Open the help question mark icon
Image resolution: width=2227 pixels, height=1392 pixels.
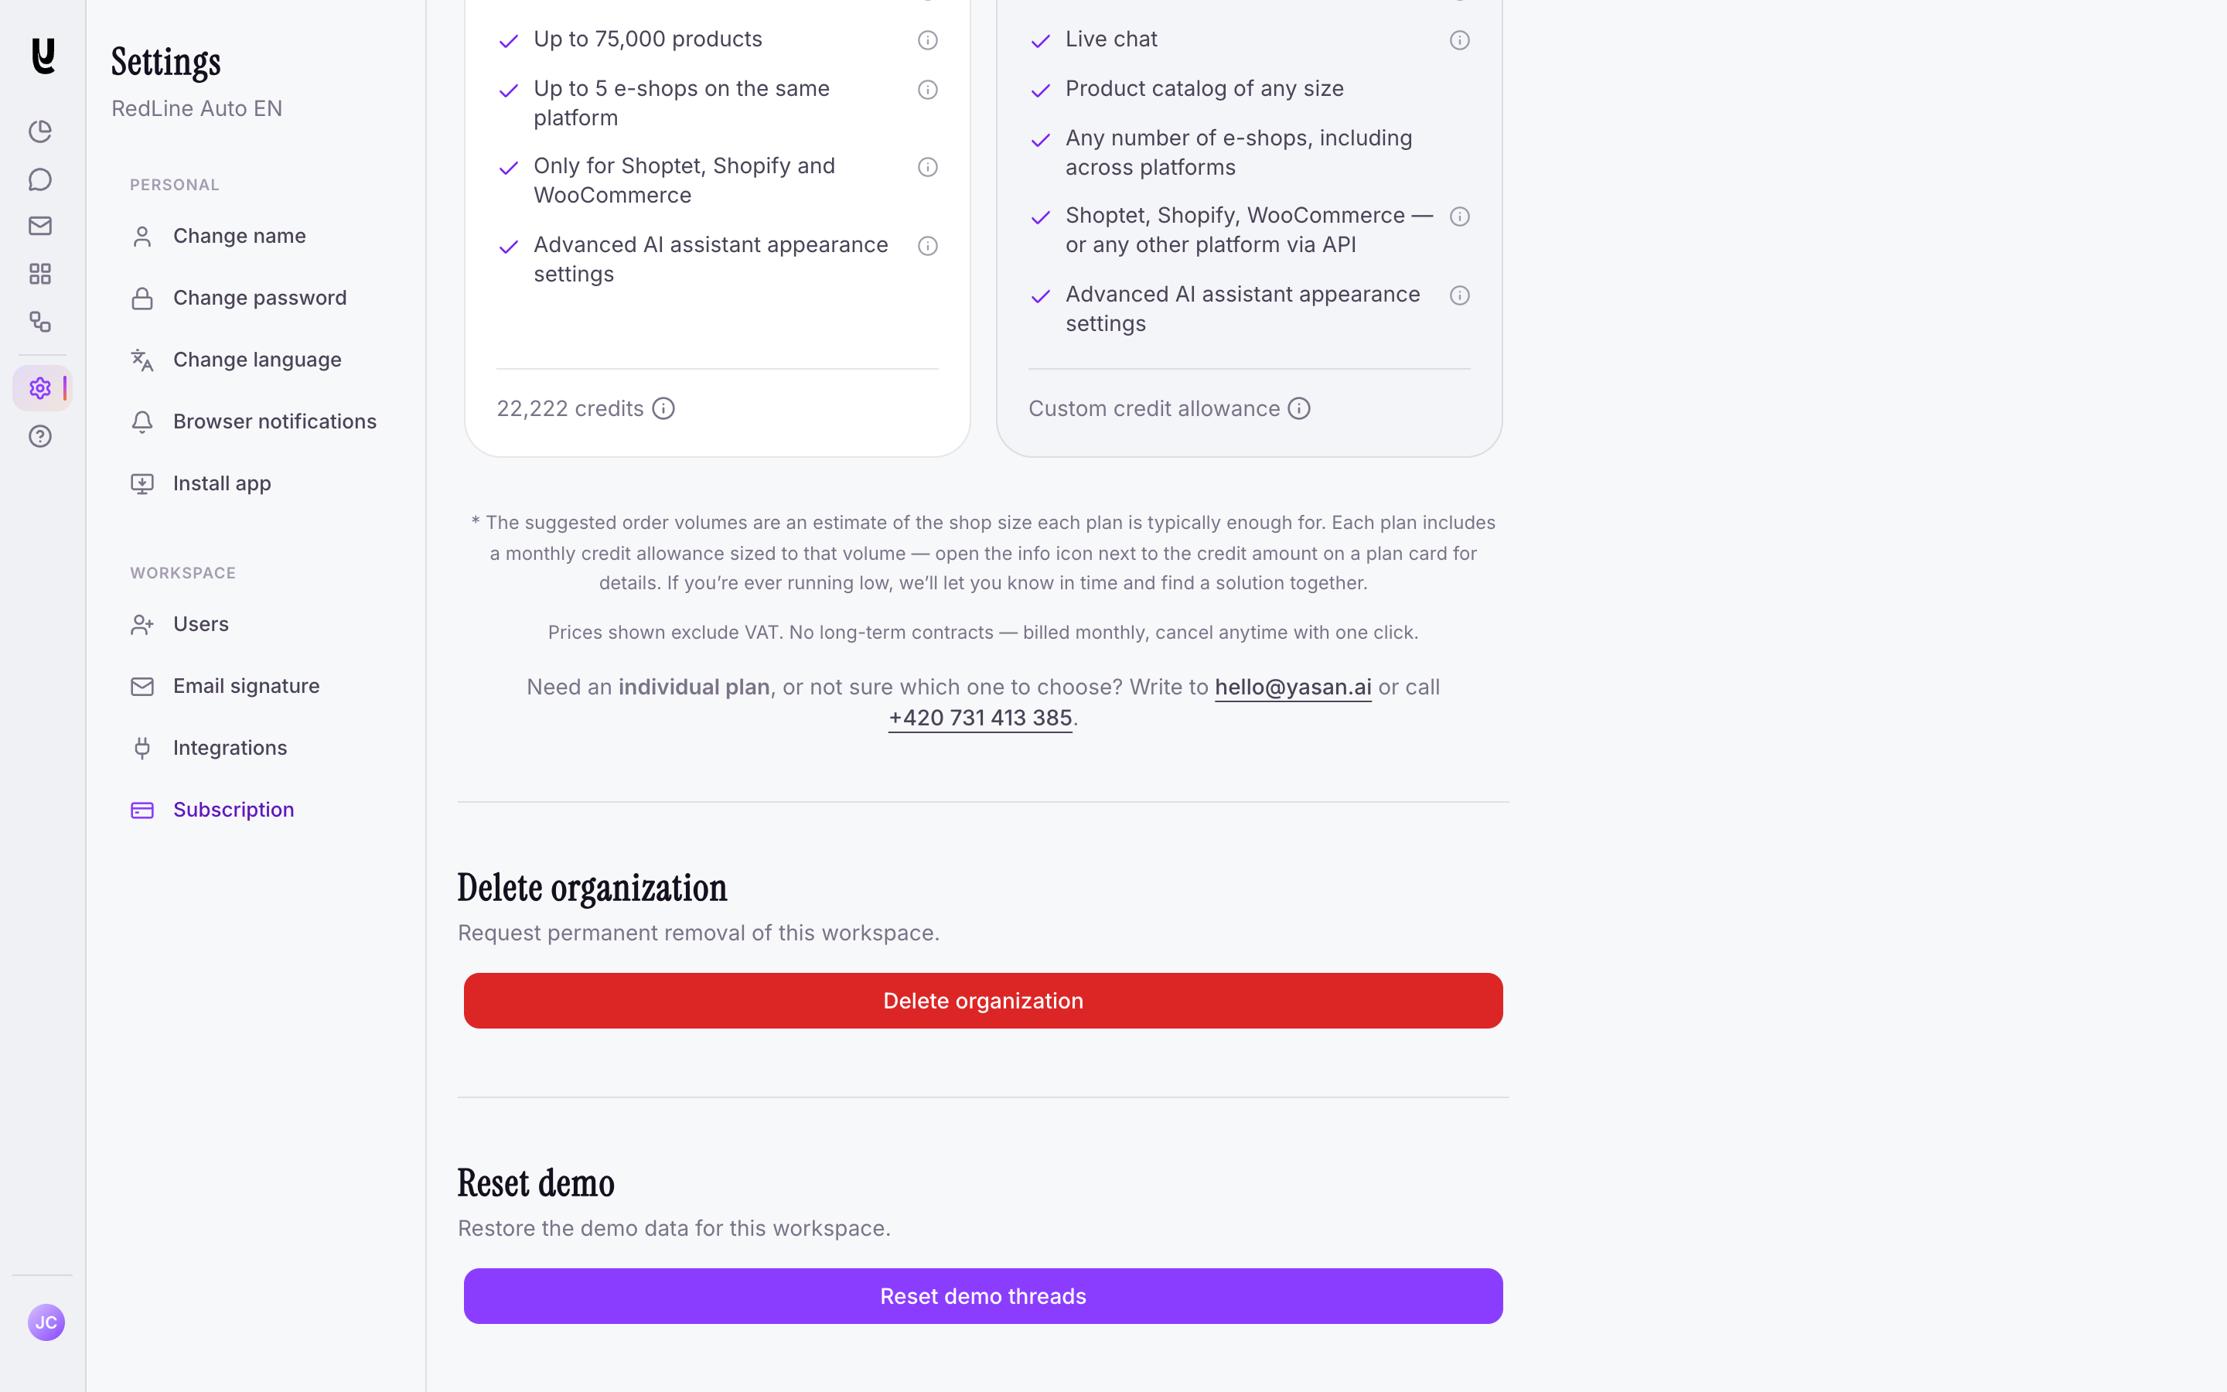[x=39, y=436]
